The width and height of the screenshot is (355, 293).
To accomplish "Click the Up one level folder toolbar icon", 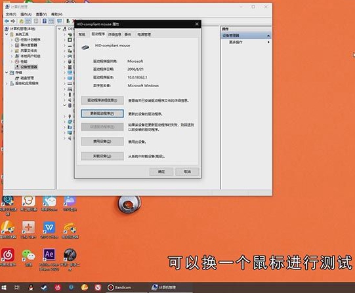I will [21, 21].
